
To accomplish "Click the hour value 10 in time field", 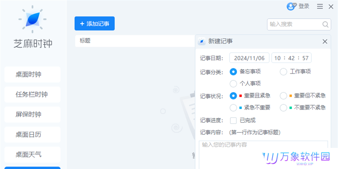I will pyautogui.click(x=278, y=58).
